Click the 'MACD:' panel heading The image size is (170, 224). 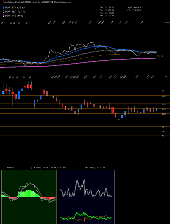(x=10, y=168)
